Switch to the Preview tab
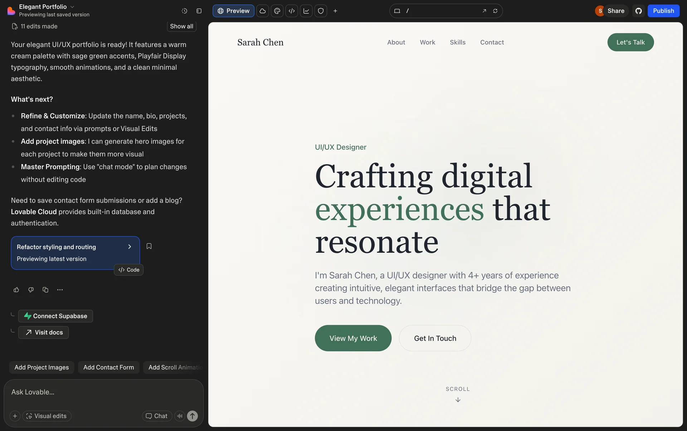The width and height of the screenshot is (687, 431). tap(233, 11)
